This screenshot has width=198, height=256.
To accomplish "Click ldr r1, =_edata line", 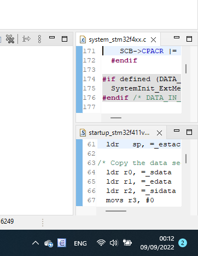I will [x=139, y=181].
